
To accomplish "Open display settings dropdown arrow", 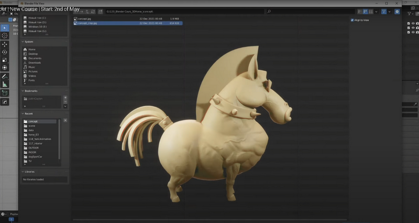I will [x=376, y=12].
